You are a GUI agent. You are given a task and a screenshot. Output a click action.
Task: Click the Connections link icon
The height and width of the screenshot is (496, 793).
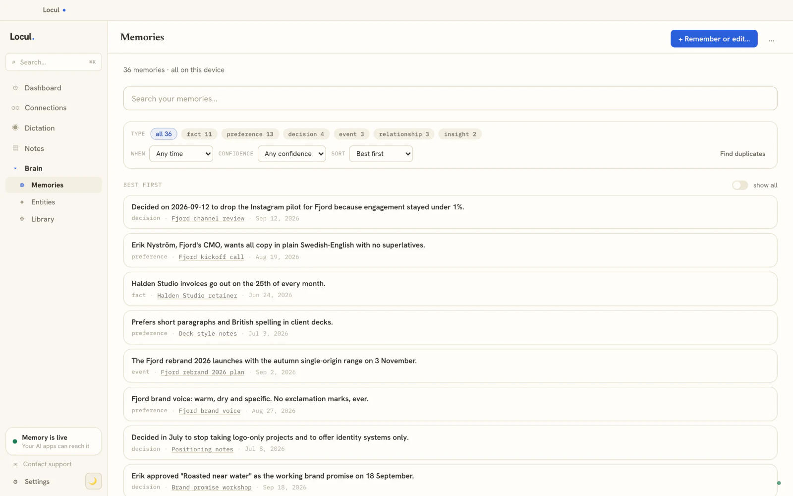click(15, 108)
